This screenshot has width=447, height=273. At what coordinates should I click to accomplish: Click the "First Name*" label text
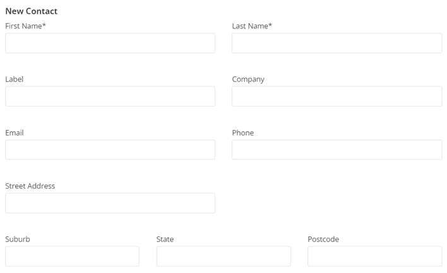point(25,26)
